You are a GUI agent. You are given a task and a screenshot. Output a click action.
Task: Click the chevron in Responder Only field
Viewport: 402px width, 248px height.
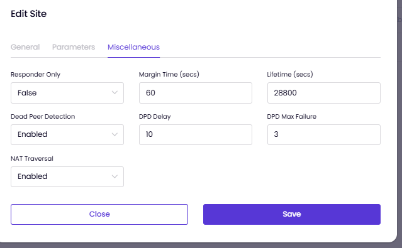click(x=114, y=93)
